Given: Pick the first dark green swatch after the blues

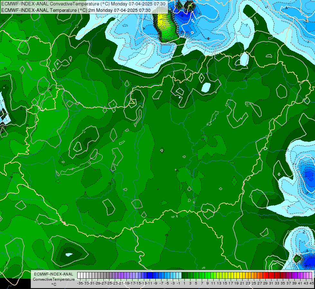Looking at the screenshot, I should 183,275.
